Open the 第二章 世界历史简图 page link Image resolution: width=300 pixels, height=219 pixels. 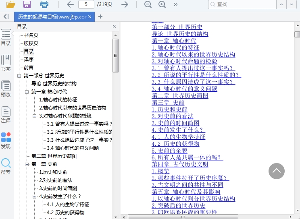180,95
